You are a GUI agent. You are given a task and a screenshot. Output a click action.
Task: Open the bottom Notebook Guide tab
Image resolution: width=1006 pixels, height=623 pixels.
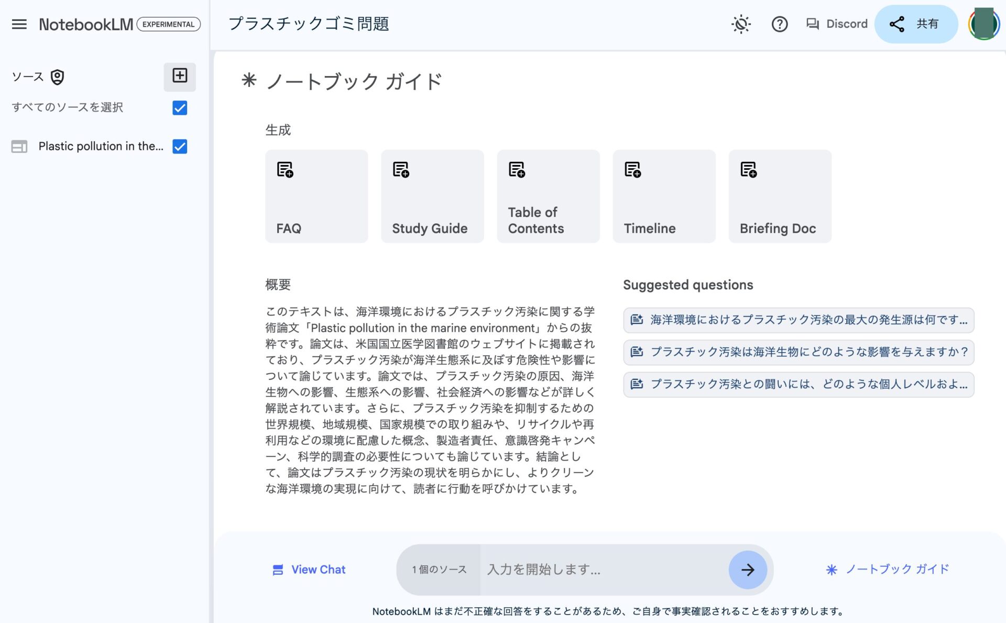(x=888, y=570)
